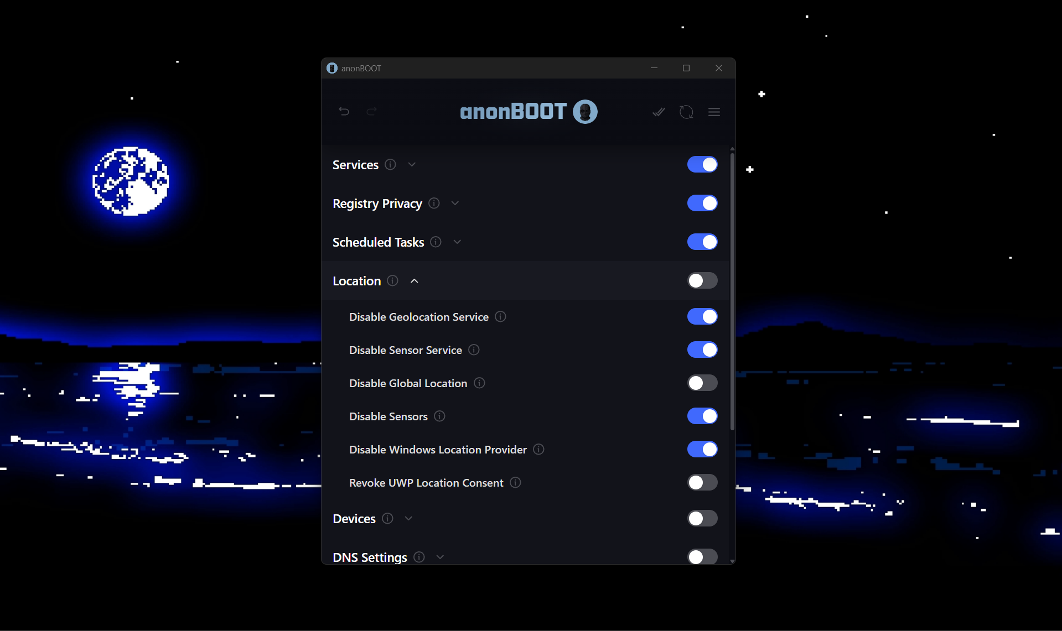1062x631 pixels.
Task: Expand the Devices section chevron
Action: (x=408, y=518)
